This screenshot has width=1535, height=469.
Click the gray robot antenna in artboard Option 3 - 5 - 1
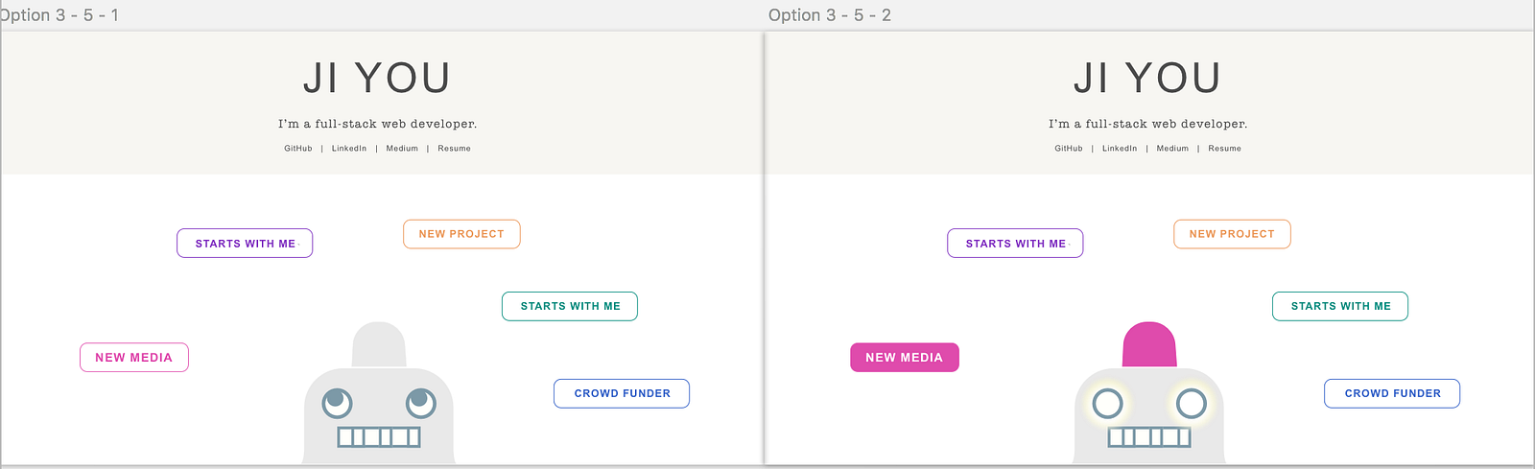(x=379, y=344)
